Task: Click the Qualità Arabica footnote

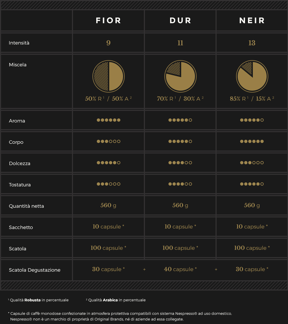Action: pyautogui.click(x=116, y=300)
